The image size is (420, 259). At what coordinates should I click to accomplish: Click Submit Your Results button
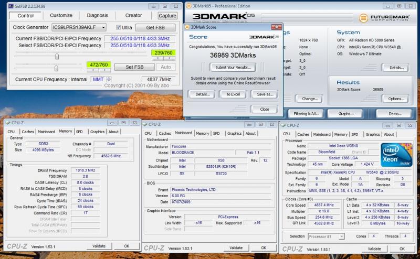(233, 68)
